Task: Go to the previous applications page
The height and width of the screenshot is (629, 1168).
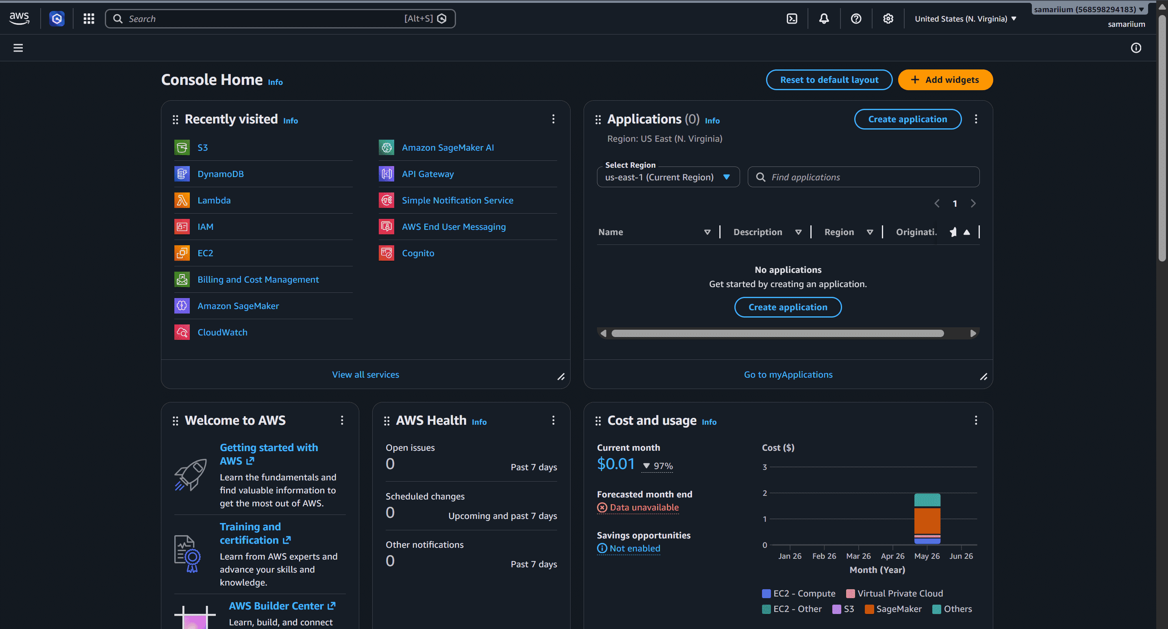Action: [x=937, y=203]
